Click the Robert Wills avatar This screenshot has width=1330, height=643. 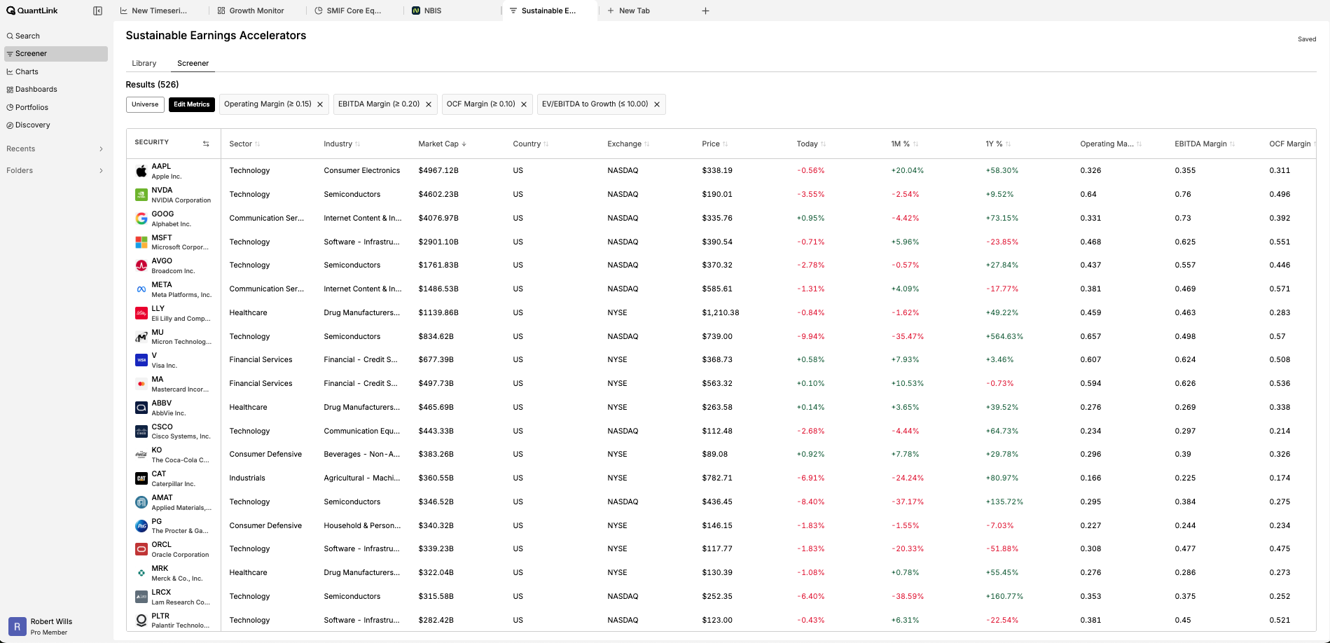click(x=18, y=626)
